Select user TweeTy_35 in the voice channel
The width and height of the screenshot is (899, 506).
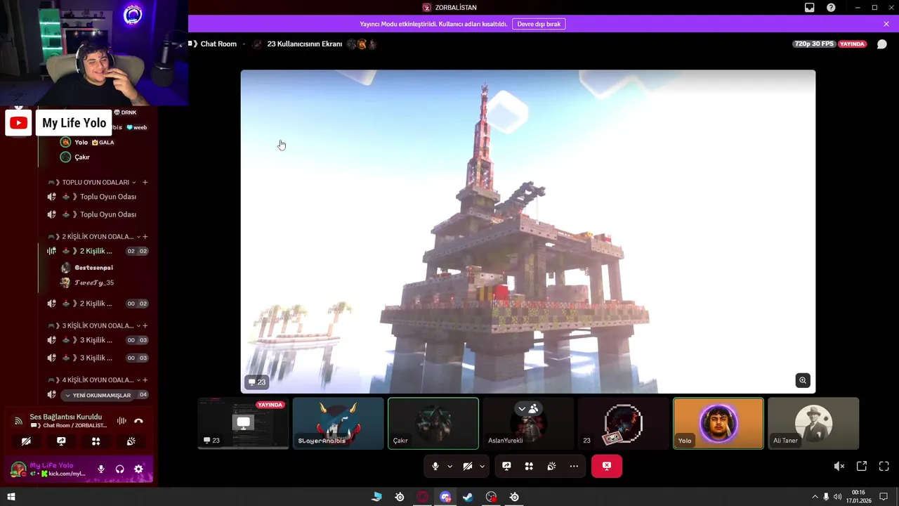click(94, 283)
